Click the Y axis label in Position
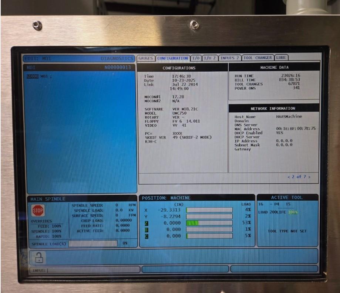The width and height of the screenshot is (340, 293). (x=146, y=216)
